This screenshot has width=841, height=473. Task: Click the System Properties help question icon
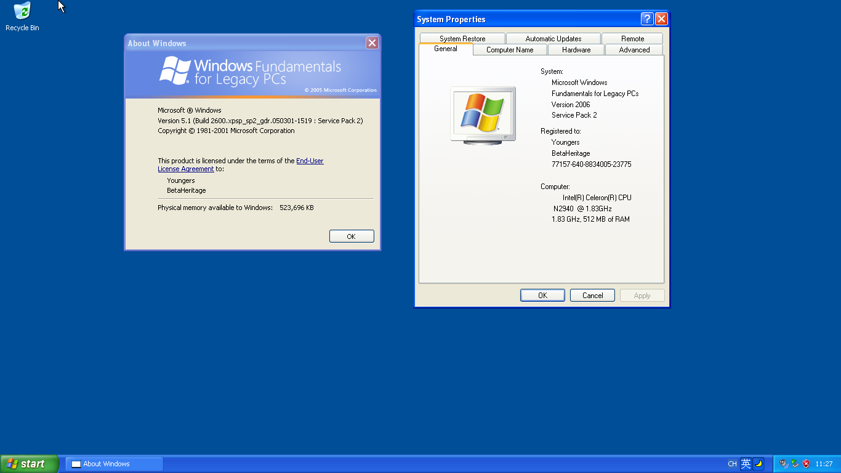[647, 19]
